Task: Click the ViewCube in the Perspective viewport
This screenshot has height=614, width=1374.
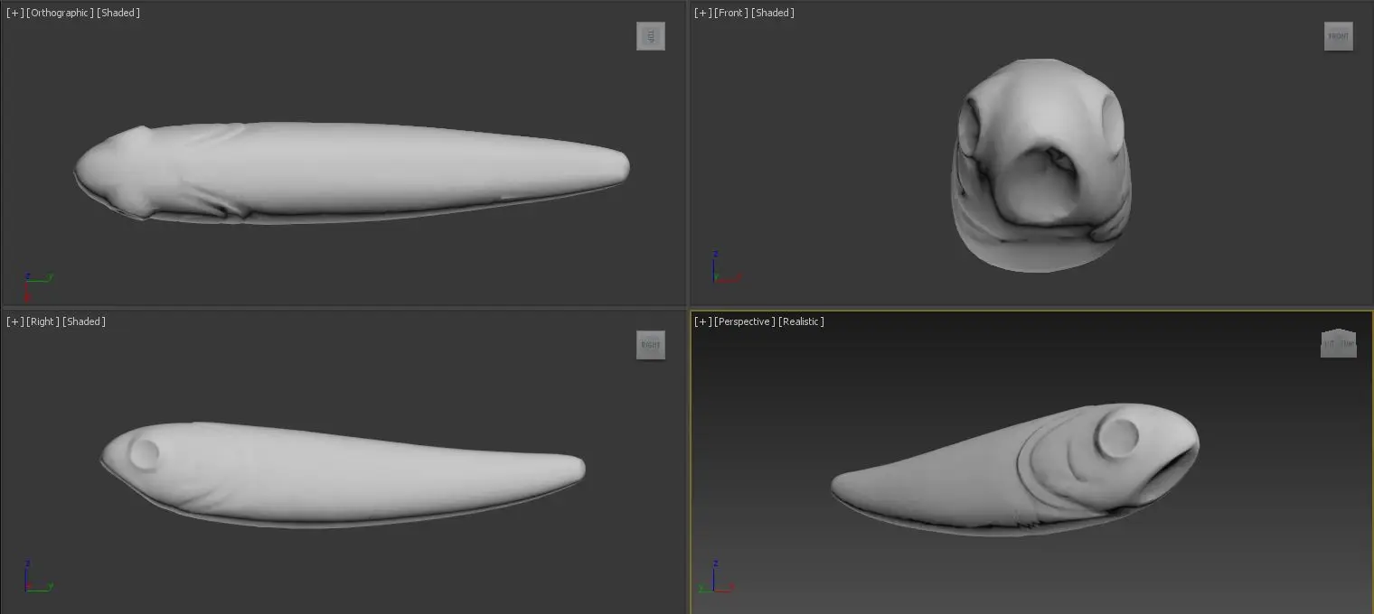Action: (x=1339, y=344)
